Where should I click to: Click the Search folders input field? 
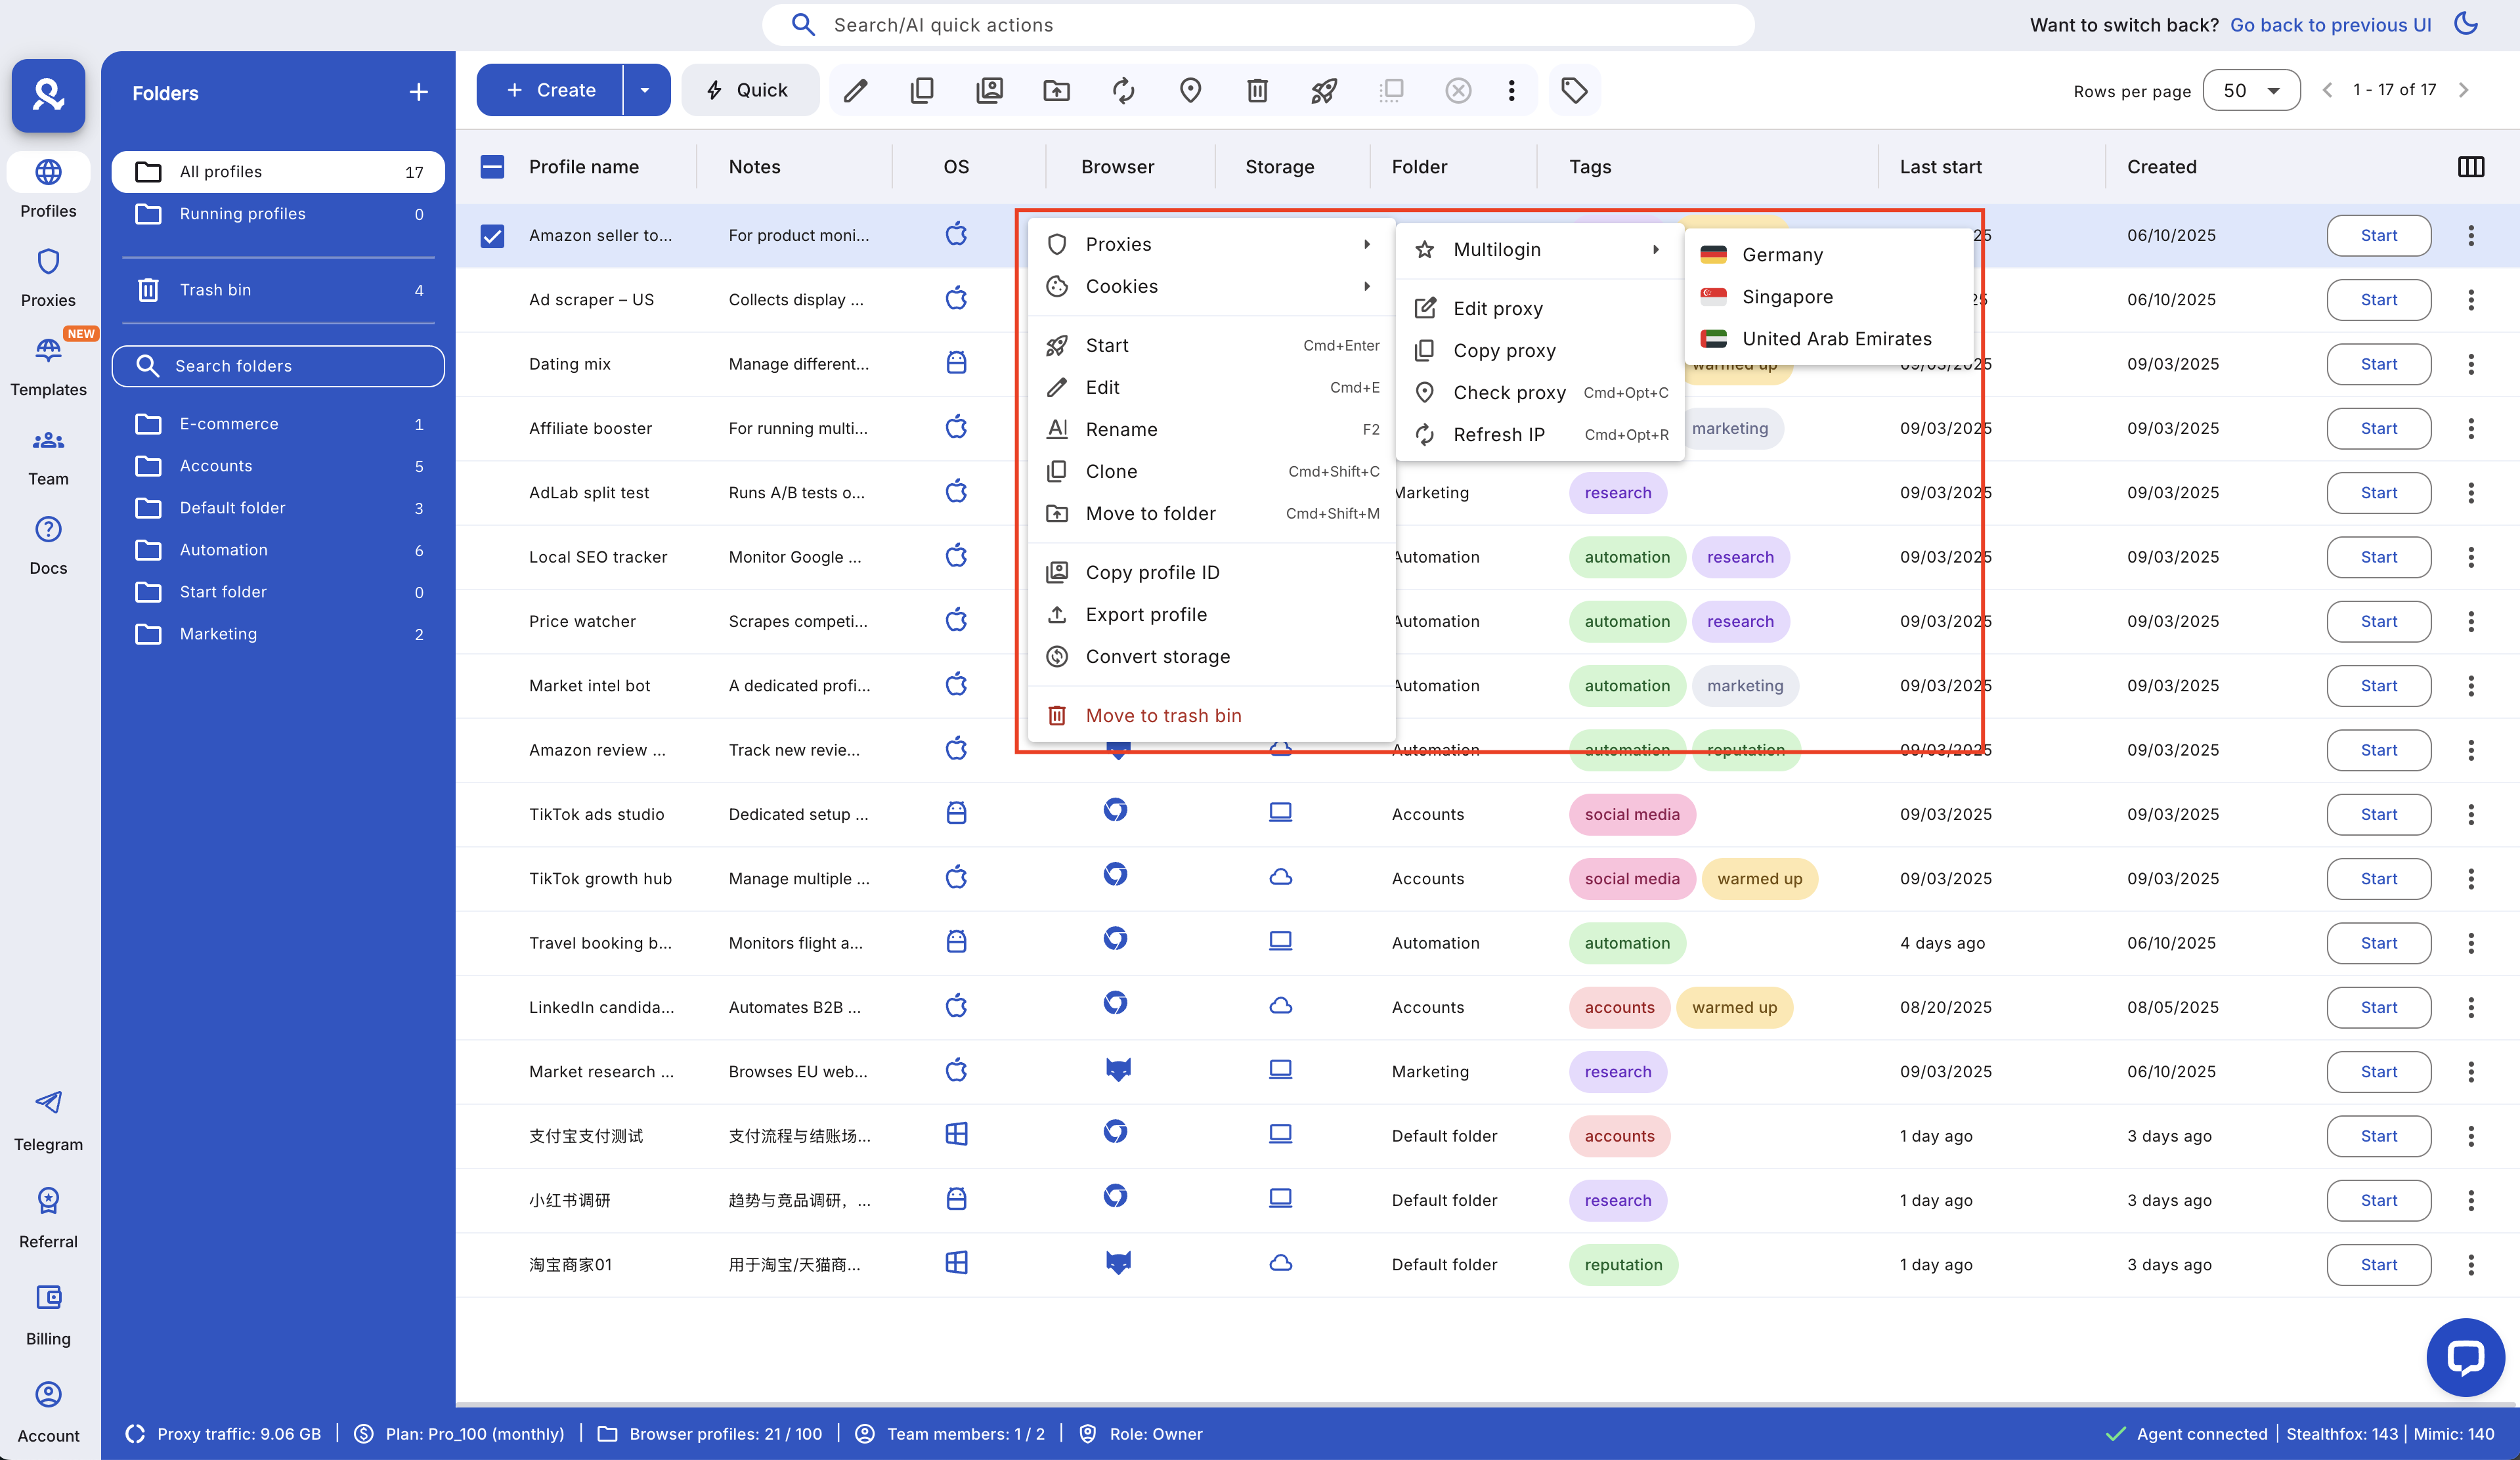click(x=278, y=366)
